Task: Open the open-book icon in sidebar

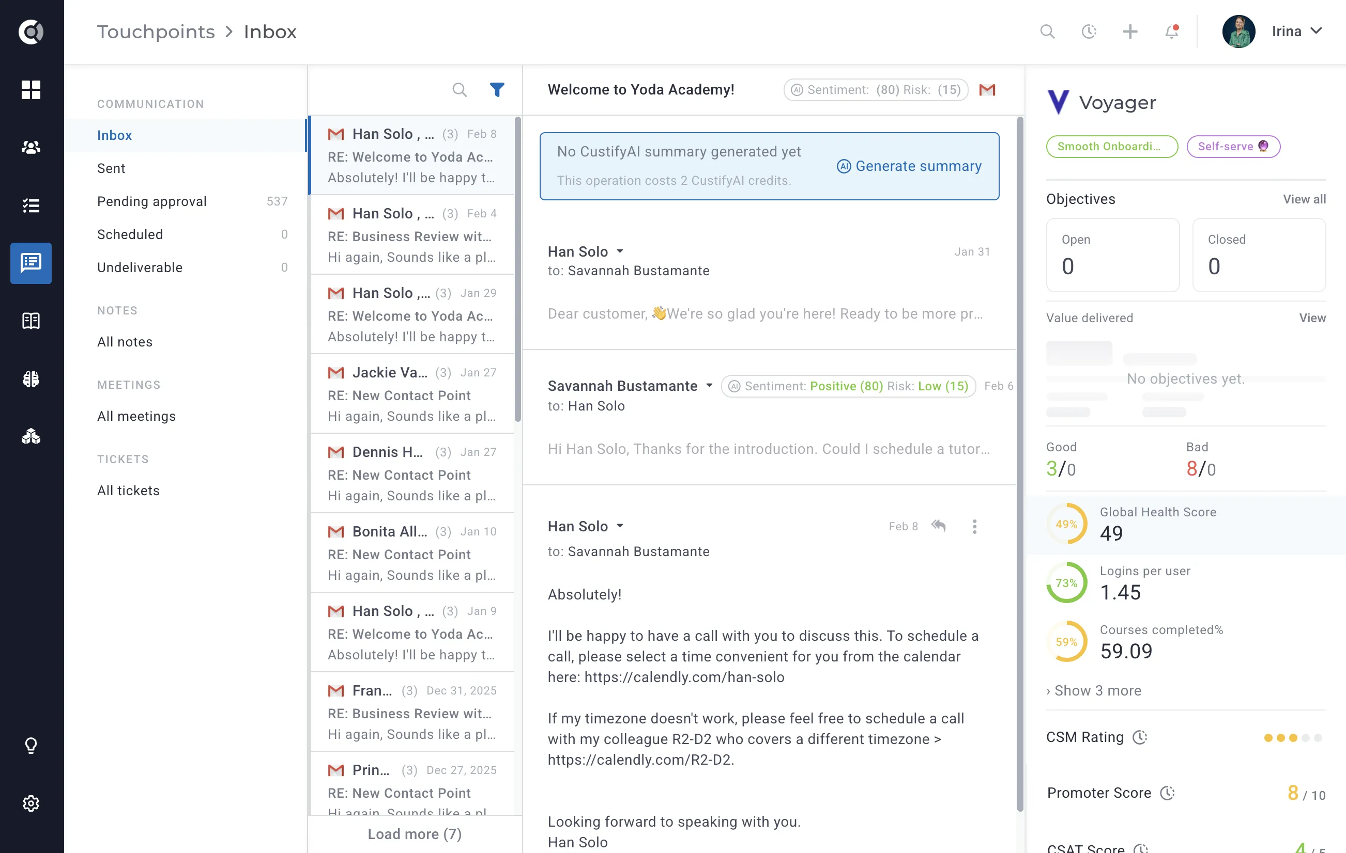Action: 30,321
